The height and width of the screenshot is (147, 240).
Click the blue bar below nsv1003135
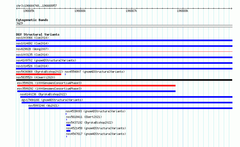pos(124,57)
